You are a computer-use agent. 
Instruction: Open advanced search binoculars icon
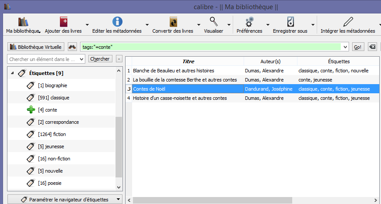[73, 47]
